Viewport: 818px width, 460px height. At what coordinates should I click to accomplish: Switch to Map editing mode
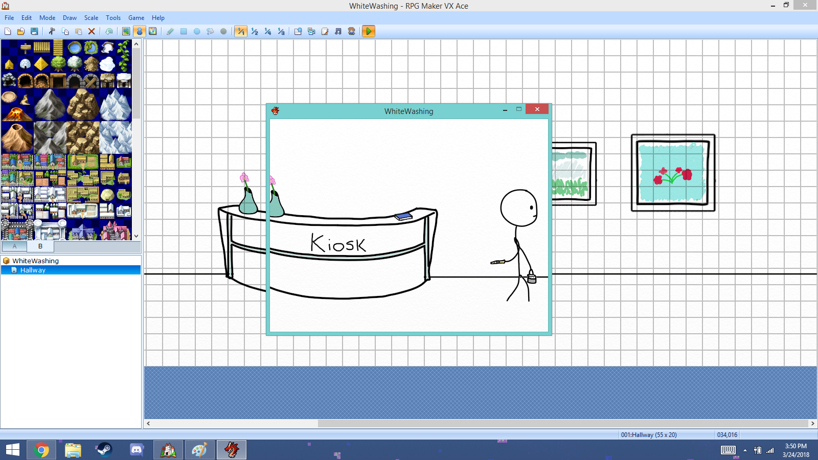(x=126, y=31)
